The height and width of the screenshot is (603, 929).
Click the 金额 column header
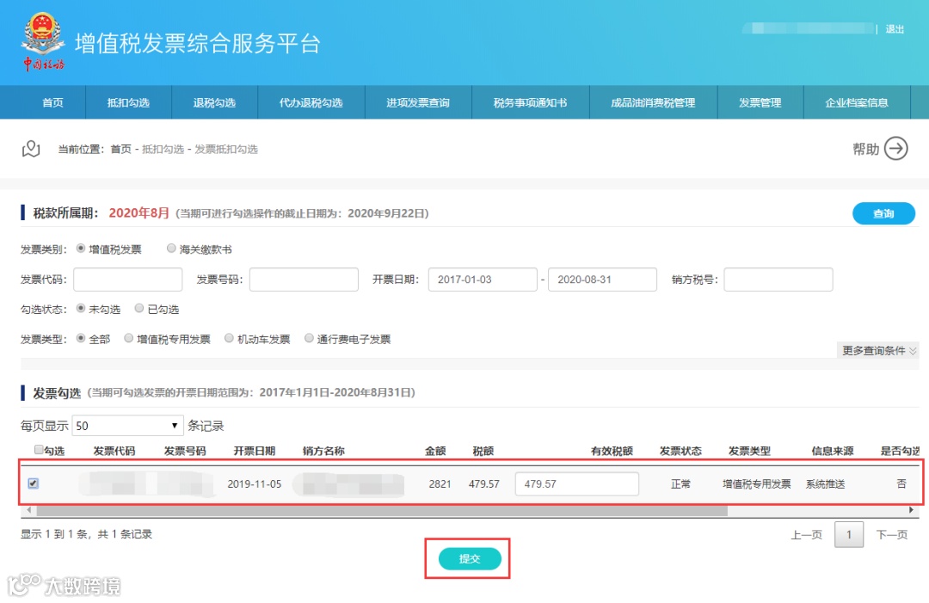[x=435, y=451]
